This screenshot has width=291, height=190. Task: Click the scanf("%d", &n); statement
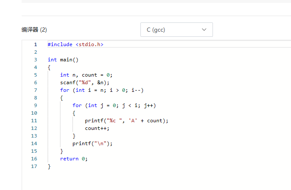(85, 83)
